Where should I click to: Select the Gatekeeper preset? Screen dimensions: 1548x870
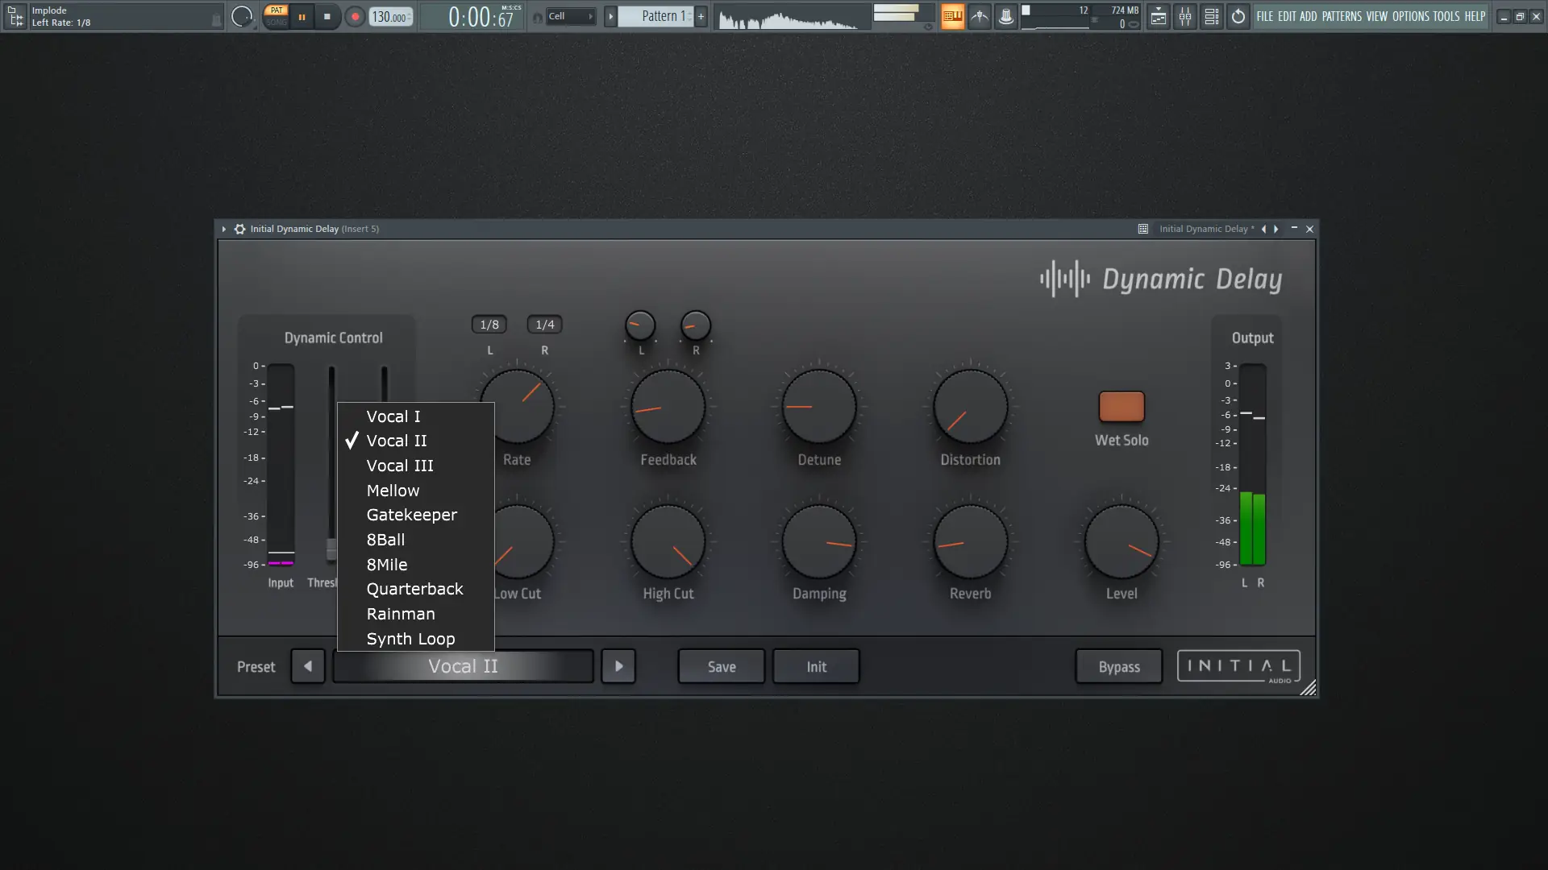(x=411, y=515)
